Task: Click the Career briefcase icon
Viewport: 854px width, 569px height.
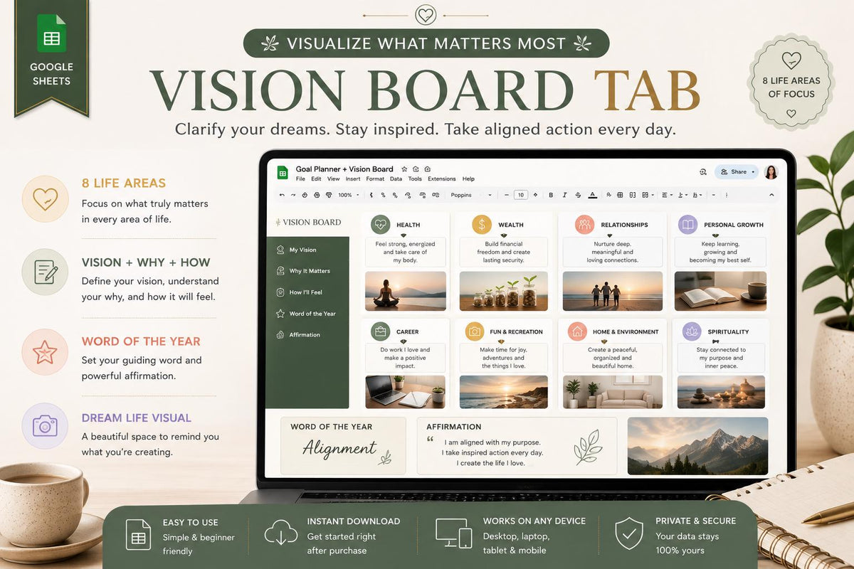Action: tap(380, 331)
